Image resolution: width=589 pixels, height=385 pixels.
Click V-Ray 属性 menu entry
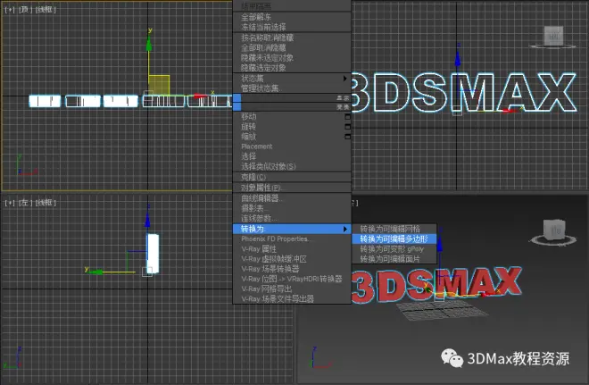259,249
